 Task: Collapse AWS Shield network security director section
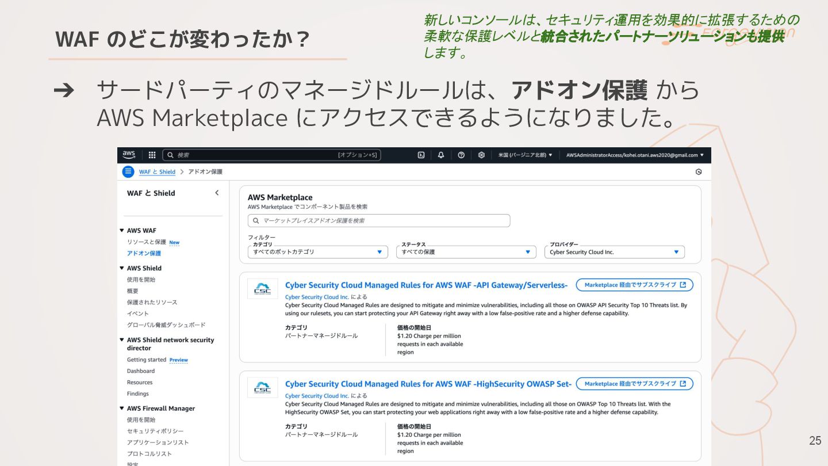pyautogui.click(x=122, y=340)
